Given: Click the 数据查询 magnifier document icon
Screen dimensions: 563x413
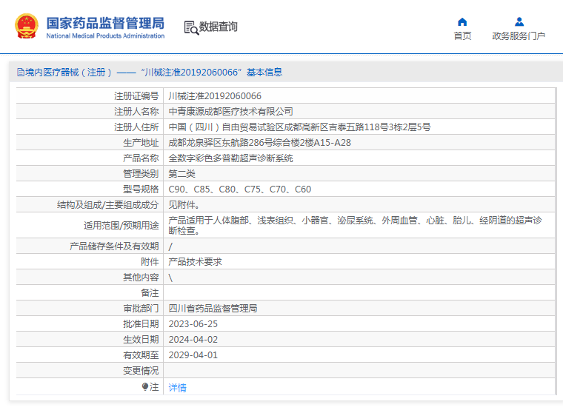Looking at the screenshot, I should click(x=191, y=27).
